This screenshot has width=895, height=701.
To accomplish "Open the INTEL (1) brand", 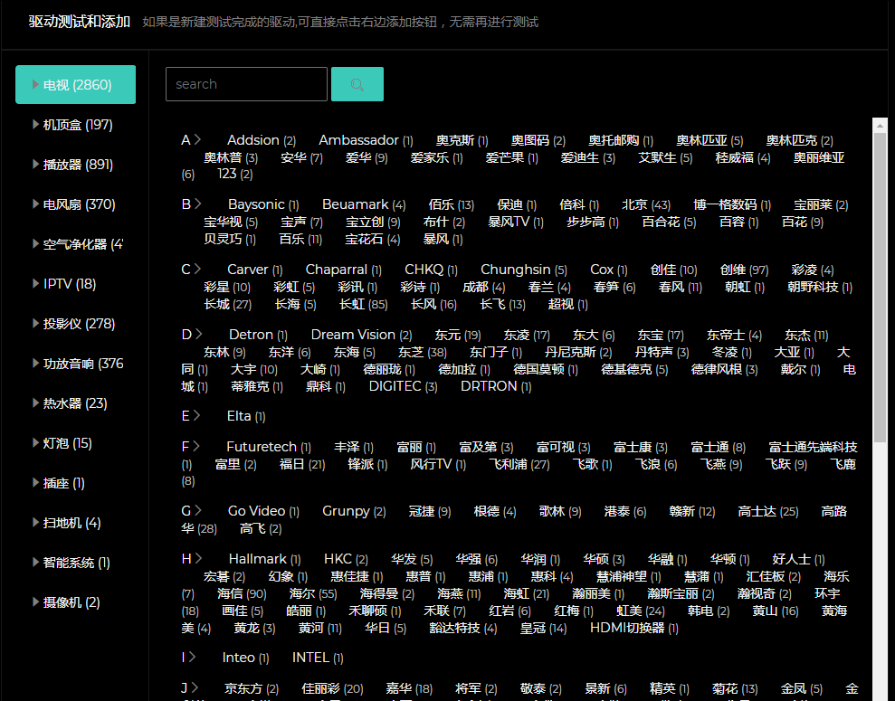I will 318,658.
